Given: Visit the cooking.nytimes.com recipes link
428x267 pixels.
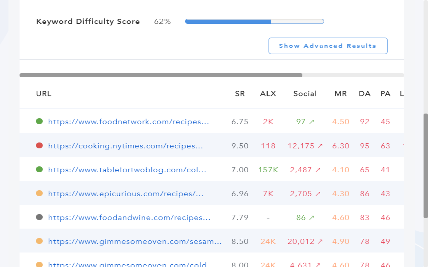Looking at the screenshot, I should coord(125,146).
